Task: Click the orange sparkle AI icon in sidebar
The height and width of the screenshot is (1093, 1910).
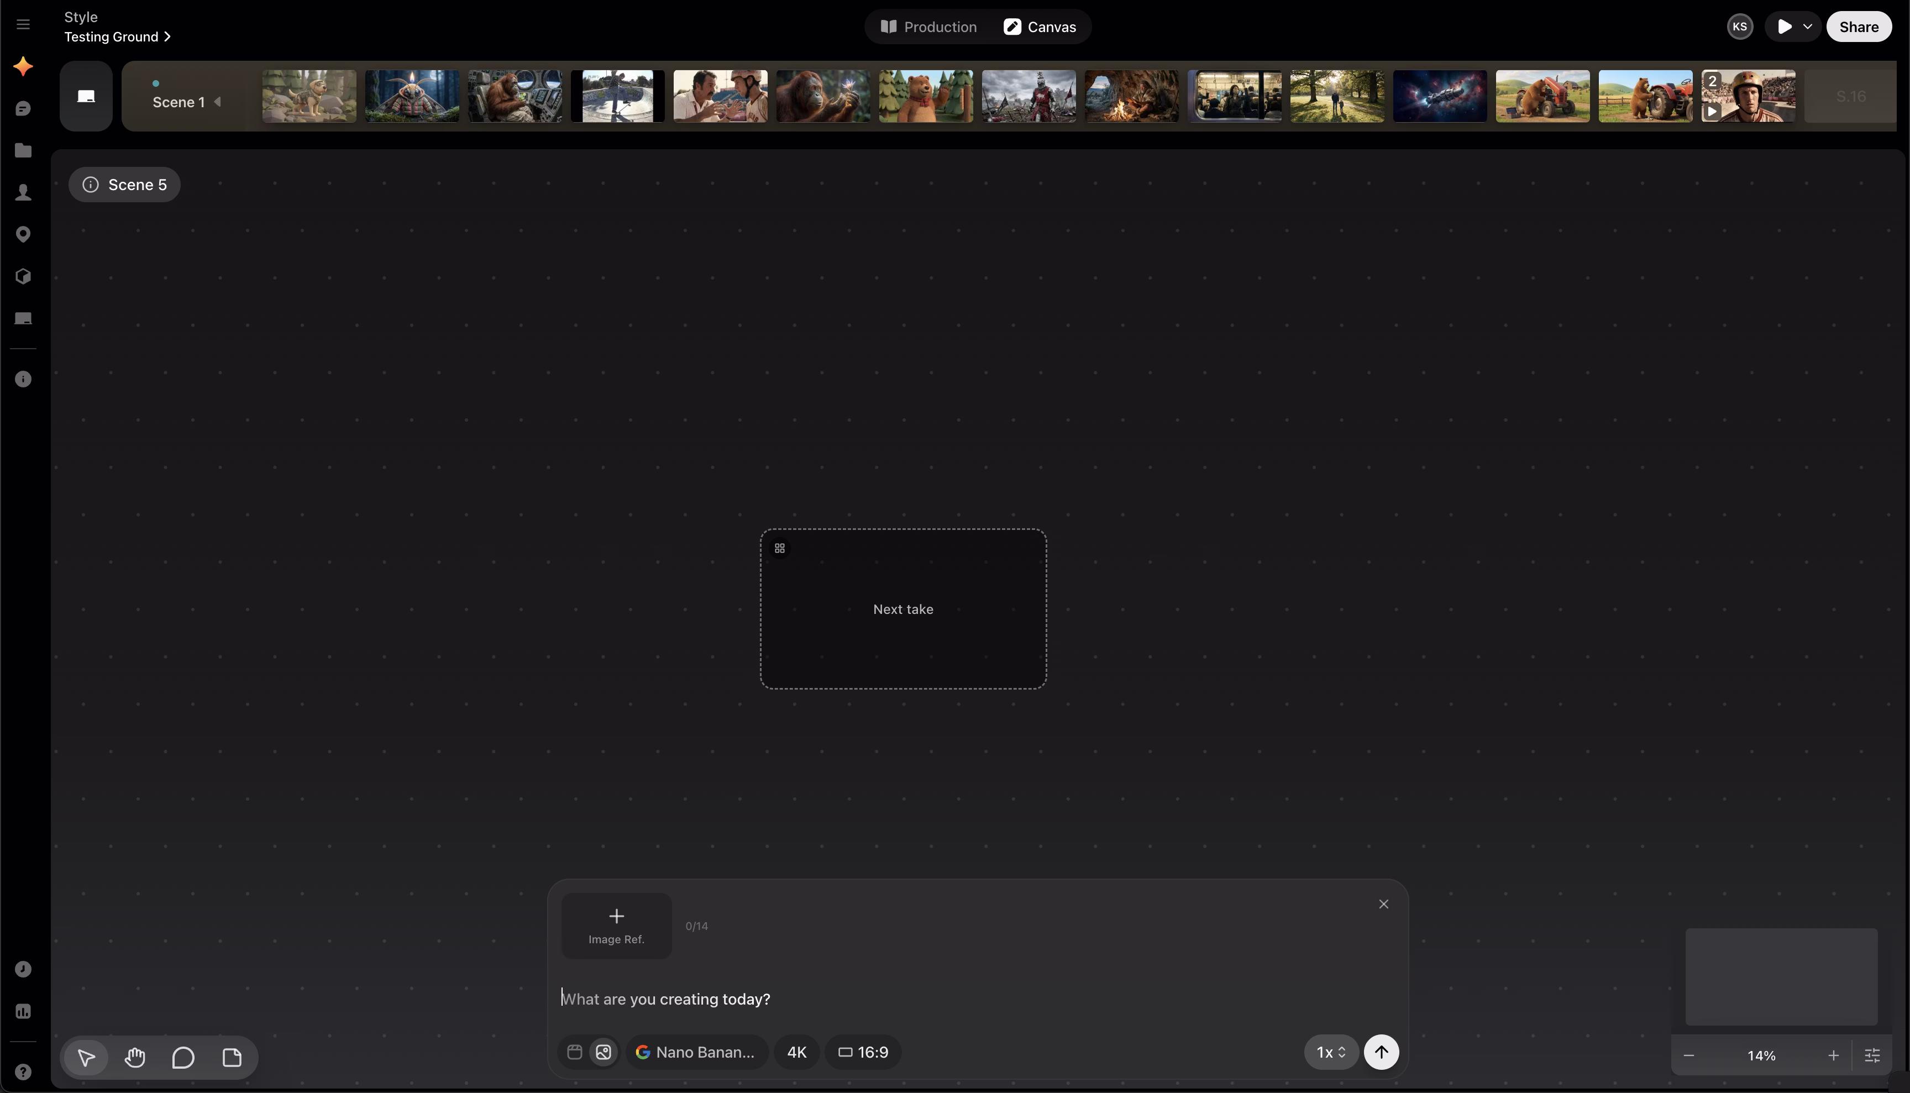Action: (x=23, y=66)
